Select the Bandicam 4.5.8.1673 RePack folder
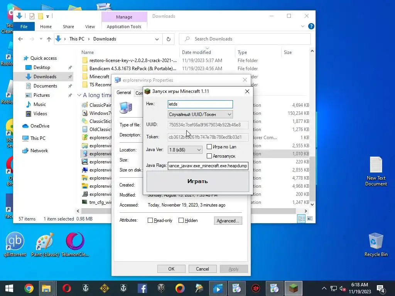This screenshot has height=296, width=395. (x=133, y=69)
